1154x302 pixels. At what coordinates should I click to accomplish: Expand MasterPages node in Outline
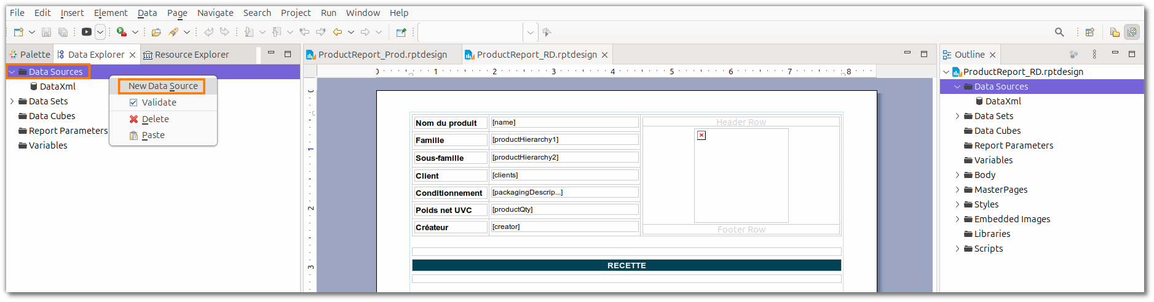[x=957, y=190]
